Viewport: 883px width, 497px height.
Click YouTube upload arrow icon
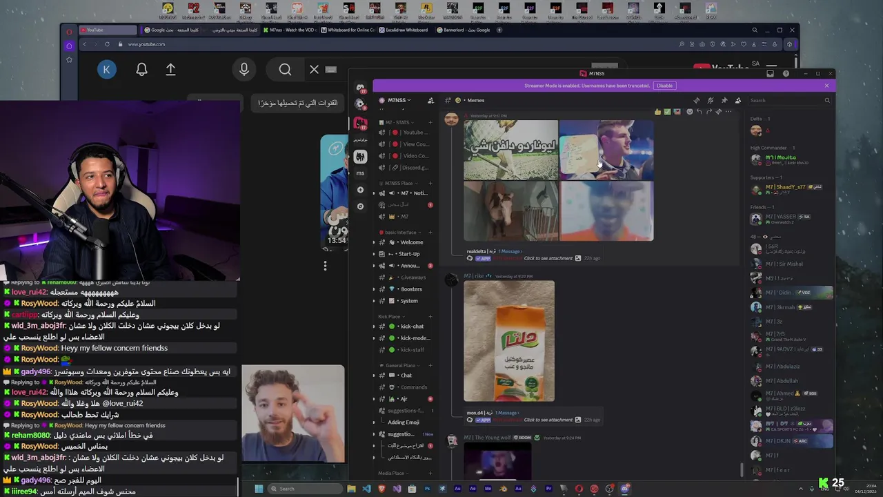pyautogui.click(x=170, y=69)
